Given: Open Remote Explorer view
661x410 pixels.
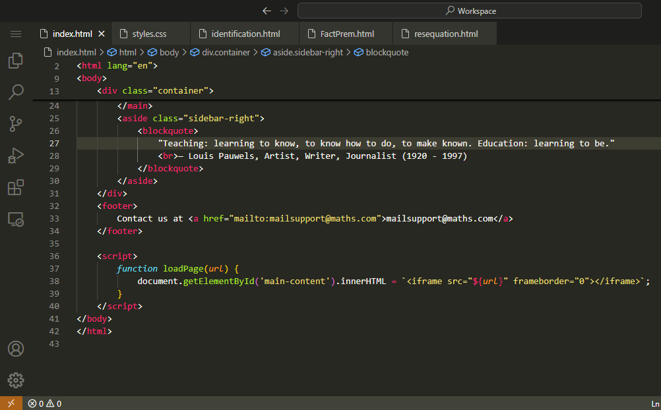Looking at the screenshot, I should 16,219.
